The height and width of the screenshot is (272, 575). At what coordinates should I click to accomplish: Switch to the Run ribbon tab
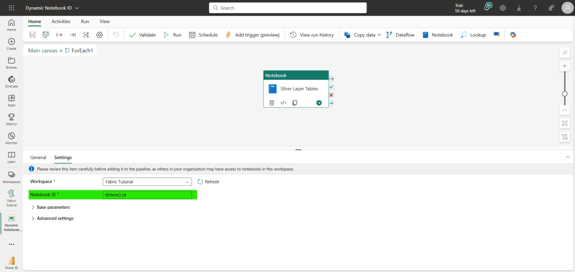coord(85,21)
